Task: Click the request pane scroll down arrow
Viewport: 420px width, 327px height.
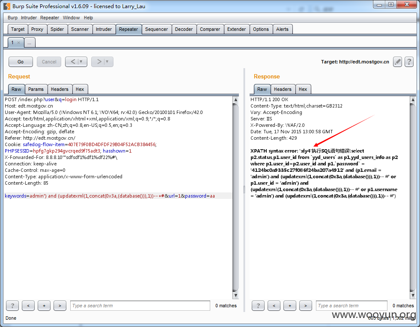Action: (x=235, y=295)
